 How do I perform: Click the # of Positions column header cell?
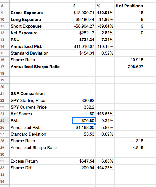[x=129, y=6]
